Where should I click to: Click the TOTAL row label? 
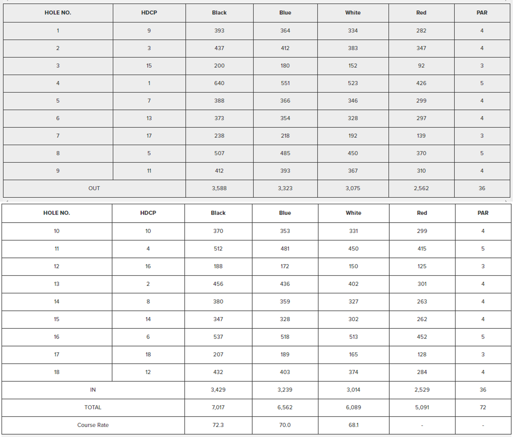93,407
